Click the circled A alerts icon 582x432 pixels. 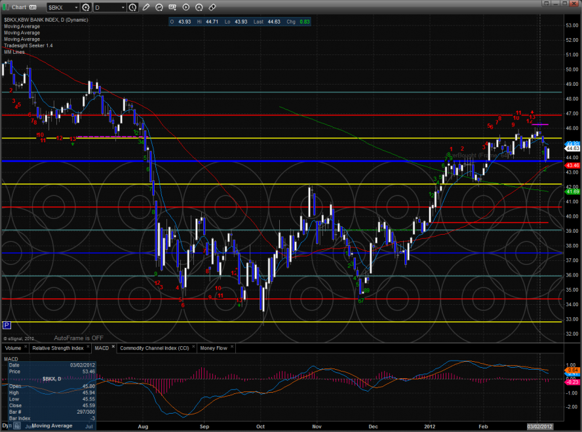(x=199, y=7)
